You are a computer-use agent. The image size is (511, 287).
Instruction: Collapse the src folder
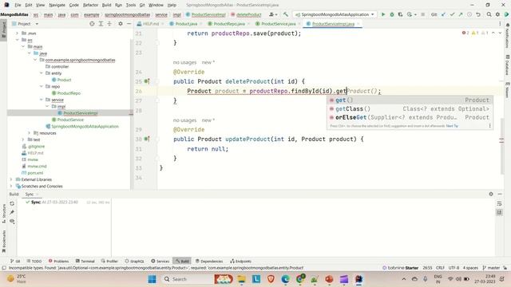pos(18,40)
